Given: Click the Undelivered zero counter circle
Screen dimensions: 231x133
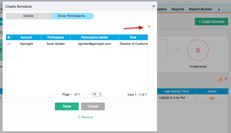Looking at the screenshot, I should 198,50.
